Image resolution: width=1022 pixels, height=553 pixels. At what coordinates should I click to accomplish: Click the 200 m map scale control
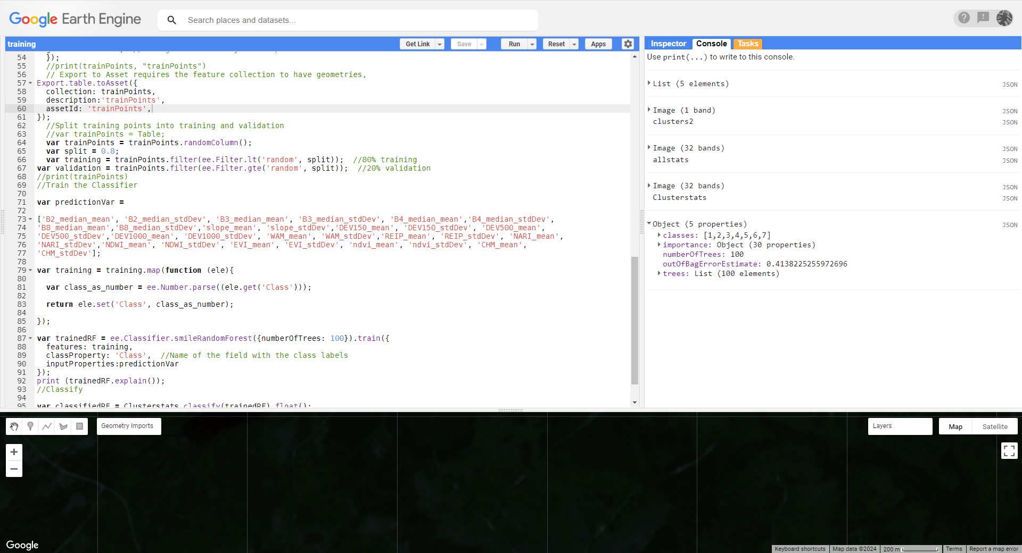(x=911, y=549)
